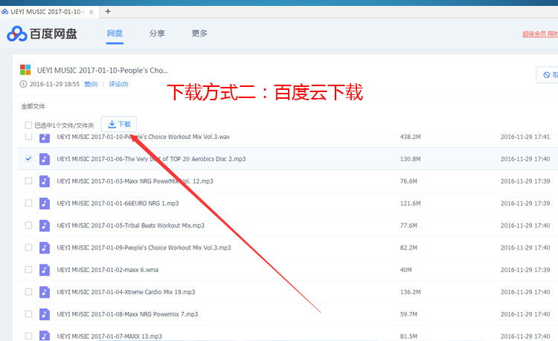
Task: Check the box for 66EURO NRG 1.mp3
Action: point(28,203)
